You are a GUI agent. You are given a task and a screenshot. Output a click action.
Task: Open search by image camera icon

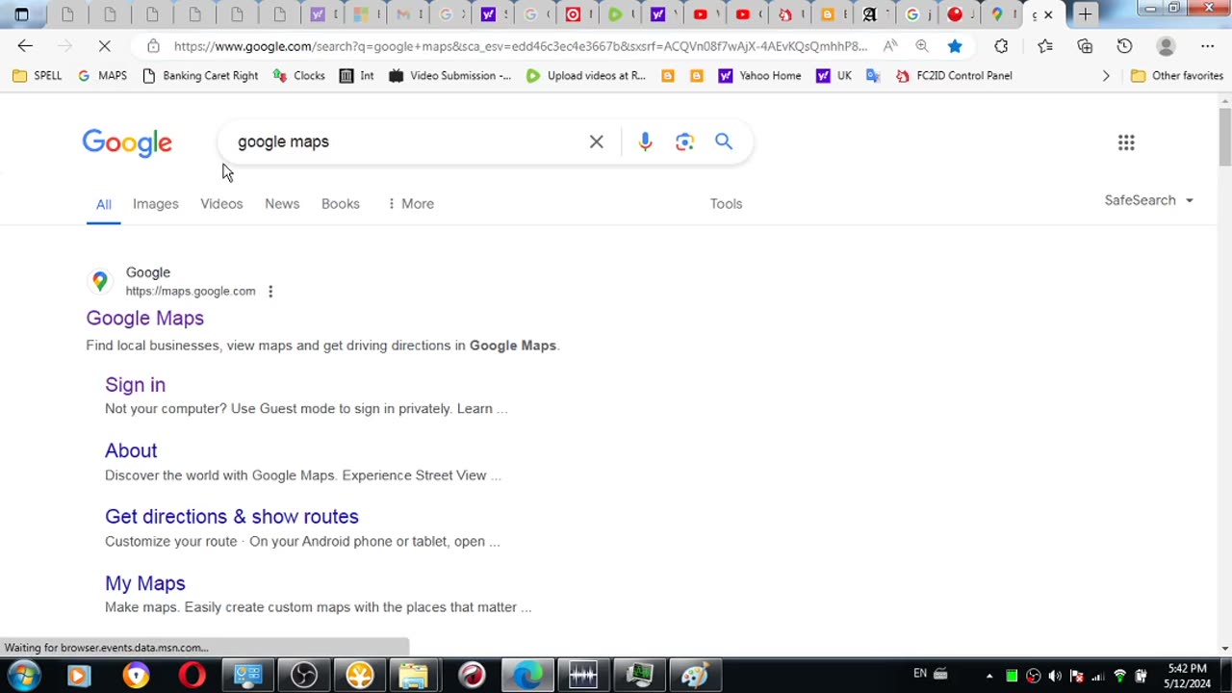684,142
